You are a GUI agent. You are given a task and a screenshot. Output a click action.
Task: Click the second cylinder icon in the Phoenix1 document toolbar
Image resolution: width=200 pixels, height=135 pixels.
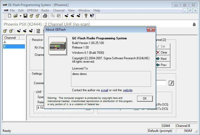(x=11, y=31)
